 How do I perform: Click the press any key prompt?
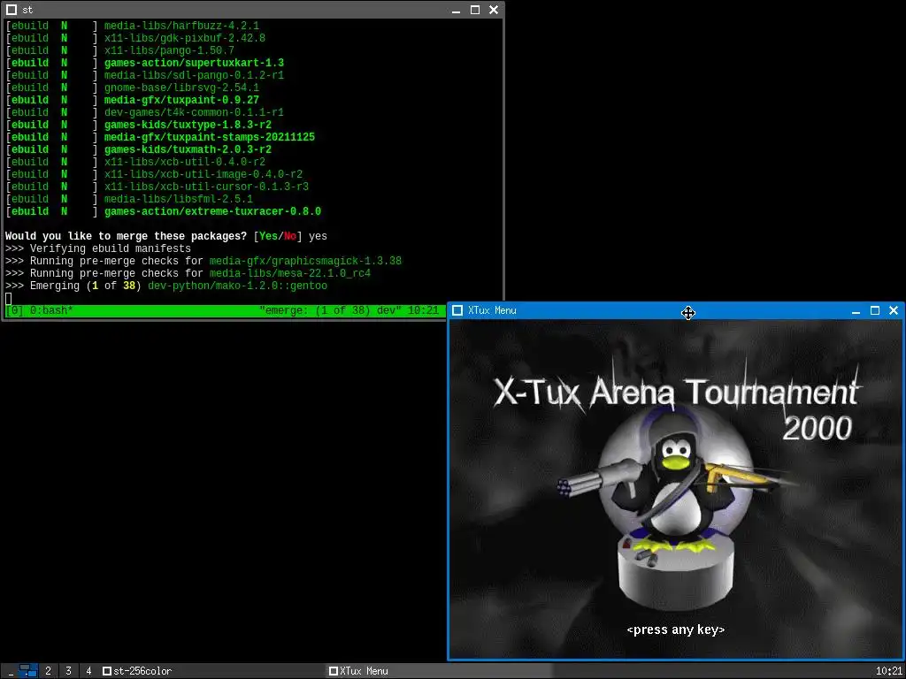675,629
